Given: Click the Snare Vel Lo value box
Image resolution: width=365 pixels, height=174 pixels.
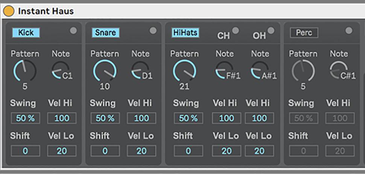Looking at the screenshot, I should click(x=141, y=151).
